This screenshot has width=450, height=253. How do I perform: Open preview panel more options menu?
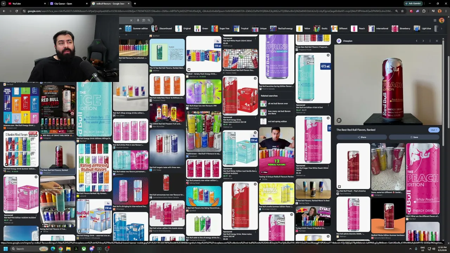tap(430, 41)
